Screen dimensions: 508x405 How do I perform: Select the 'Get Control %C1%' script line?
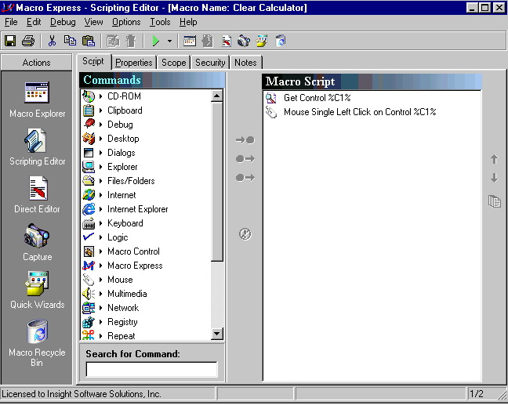317,98
